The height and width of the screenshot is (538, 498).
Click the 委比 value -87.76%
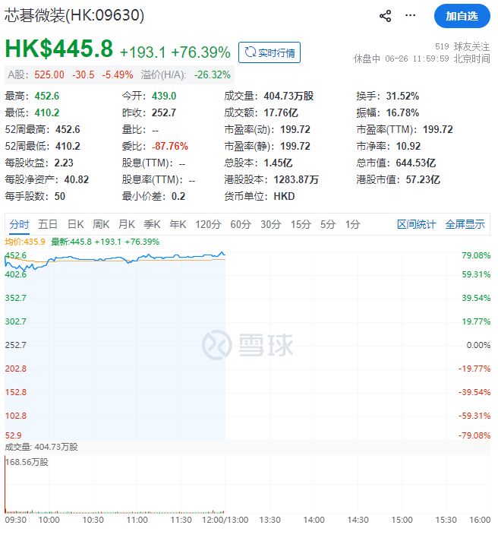(x=170, y=147)
